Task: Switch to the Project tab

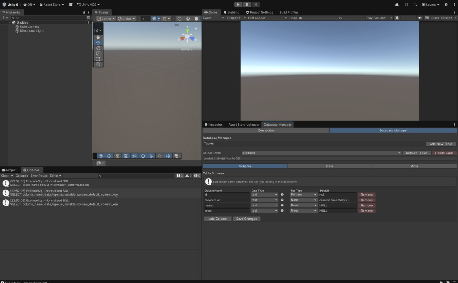Action: [10, 170]
